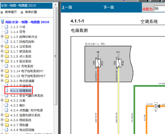
Task: Click document icon of 2.3.7 防抱死控制
Action: (x=7, y=41)
